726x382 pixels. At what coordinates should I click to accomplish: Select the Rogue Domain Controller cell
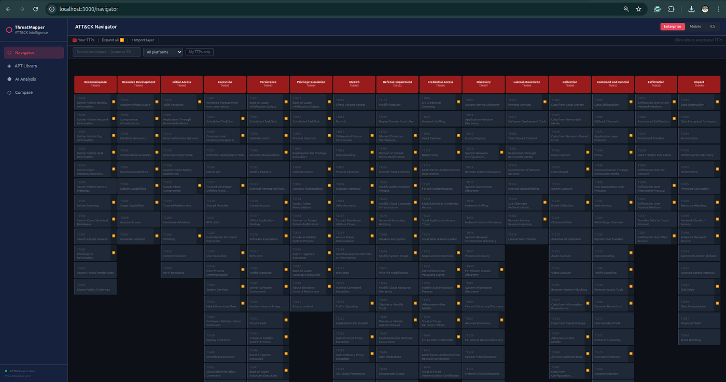(x=397, y=119)
